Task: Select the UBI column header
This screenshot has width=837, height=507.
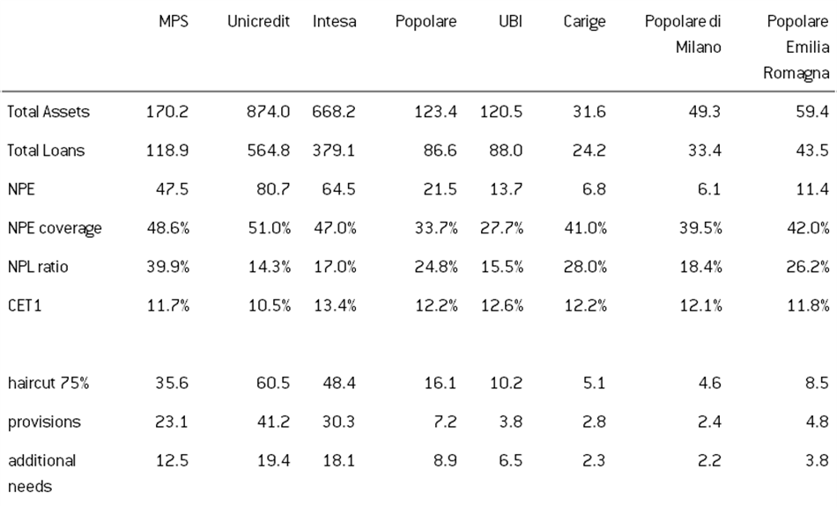Action: coord(510,22)
